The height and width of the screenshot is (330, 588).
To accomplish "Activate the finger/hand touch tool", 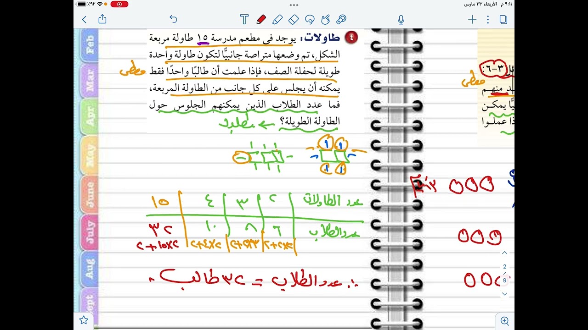I will click(326, 19).
